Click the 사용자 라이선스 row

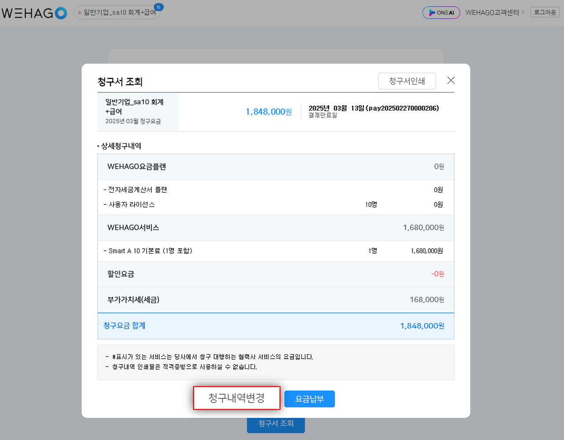click(276, 205)
